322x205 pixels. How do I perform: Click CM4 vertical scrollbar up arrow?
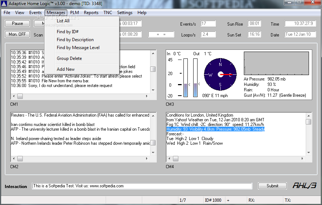[x=309, y=116]
